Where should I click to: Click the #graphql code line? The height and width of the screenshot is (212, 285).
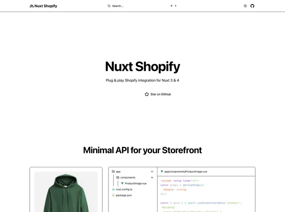tap(168, 207)
